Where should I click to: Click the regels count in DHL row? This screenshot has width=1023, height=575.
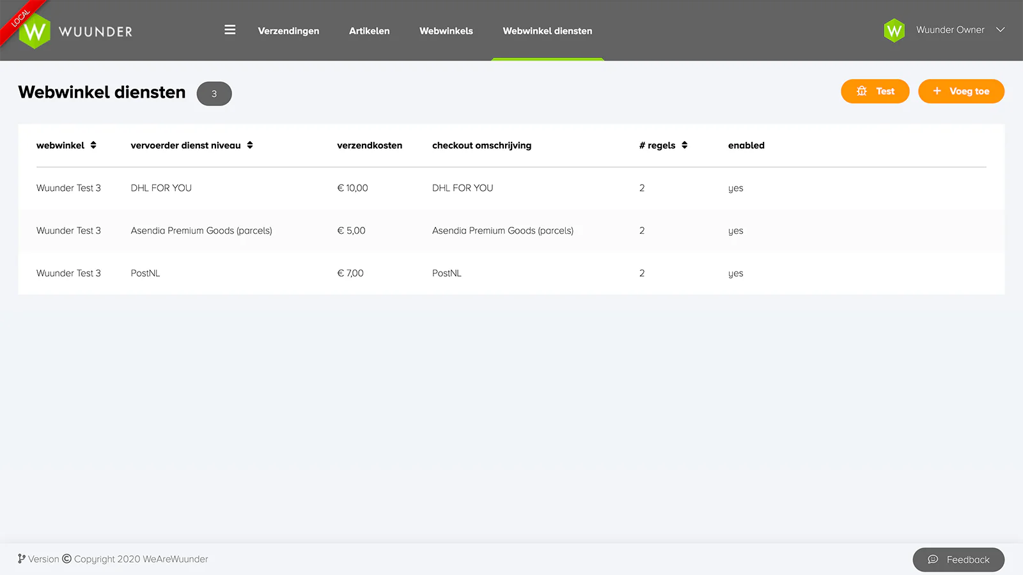[x=642, y=188]
